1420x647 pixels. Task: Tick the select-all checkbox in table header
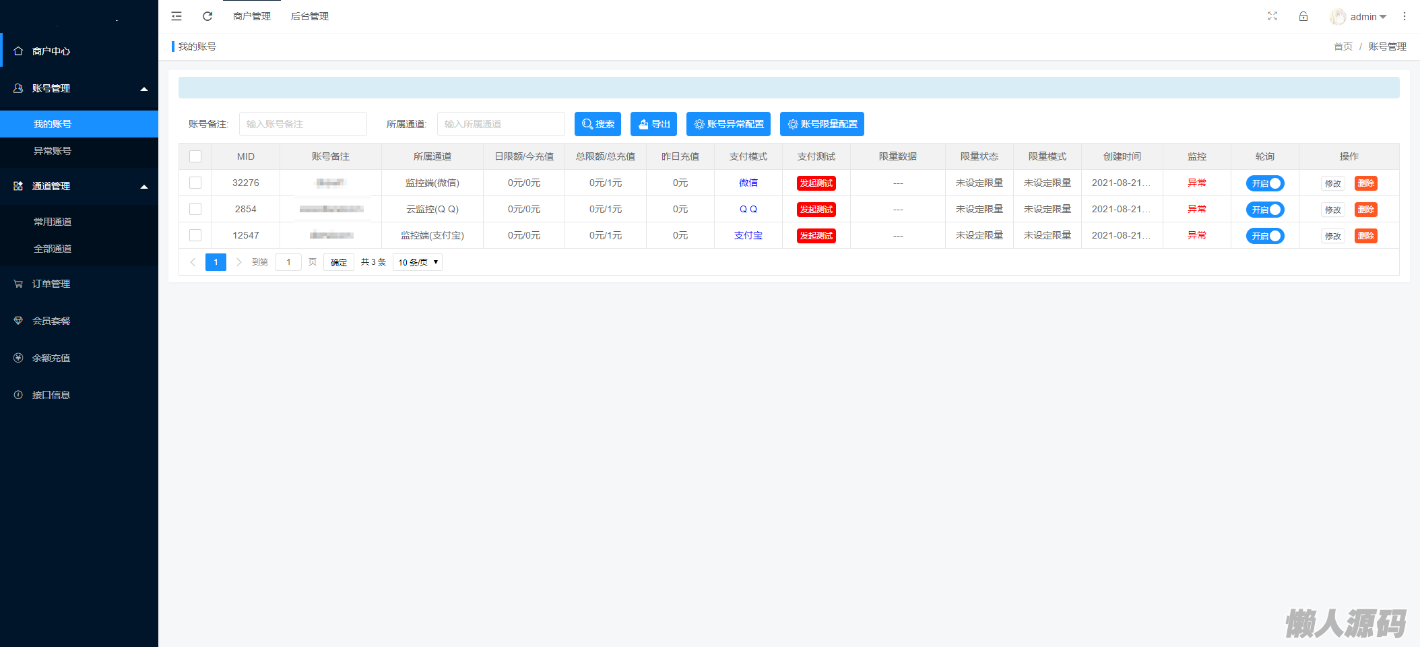pyautogui.click(x=195, y=156)
